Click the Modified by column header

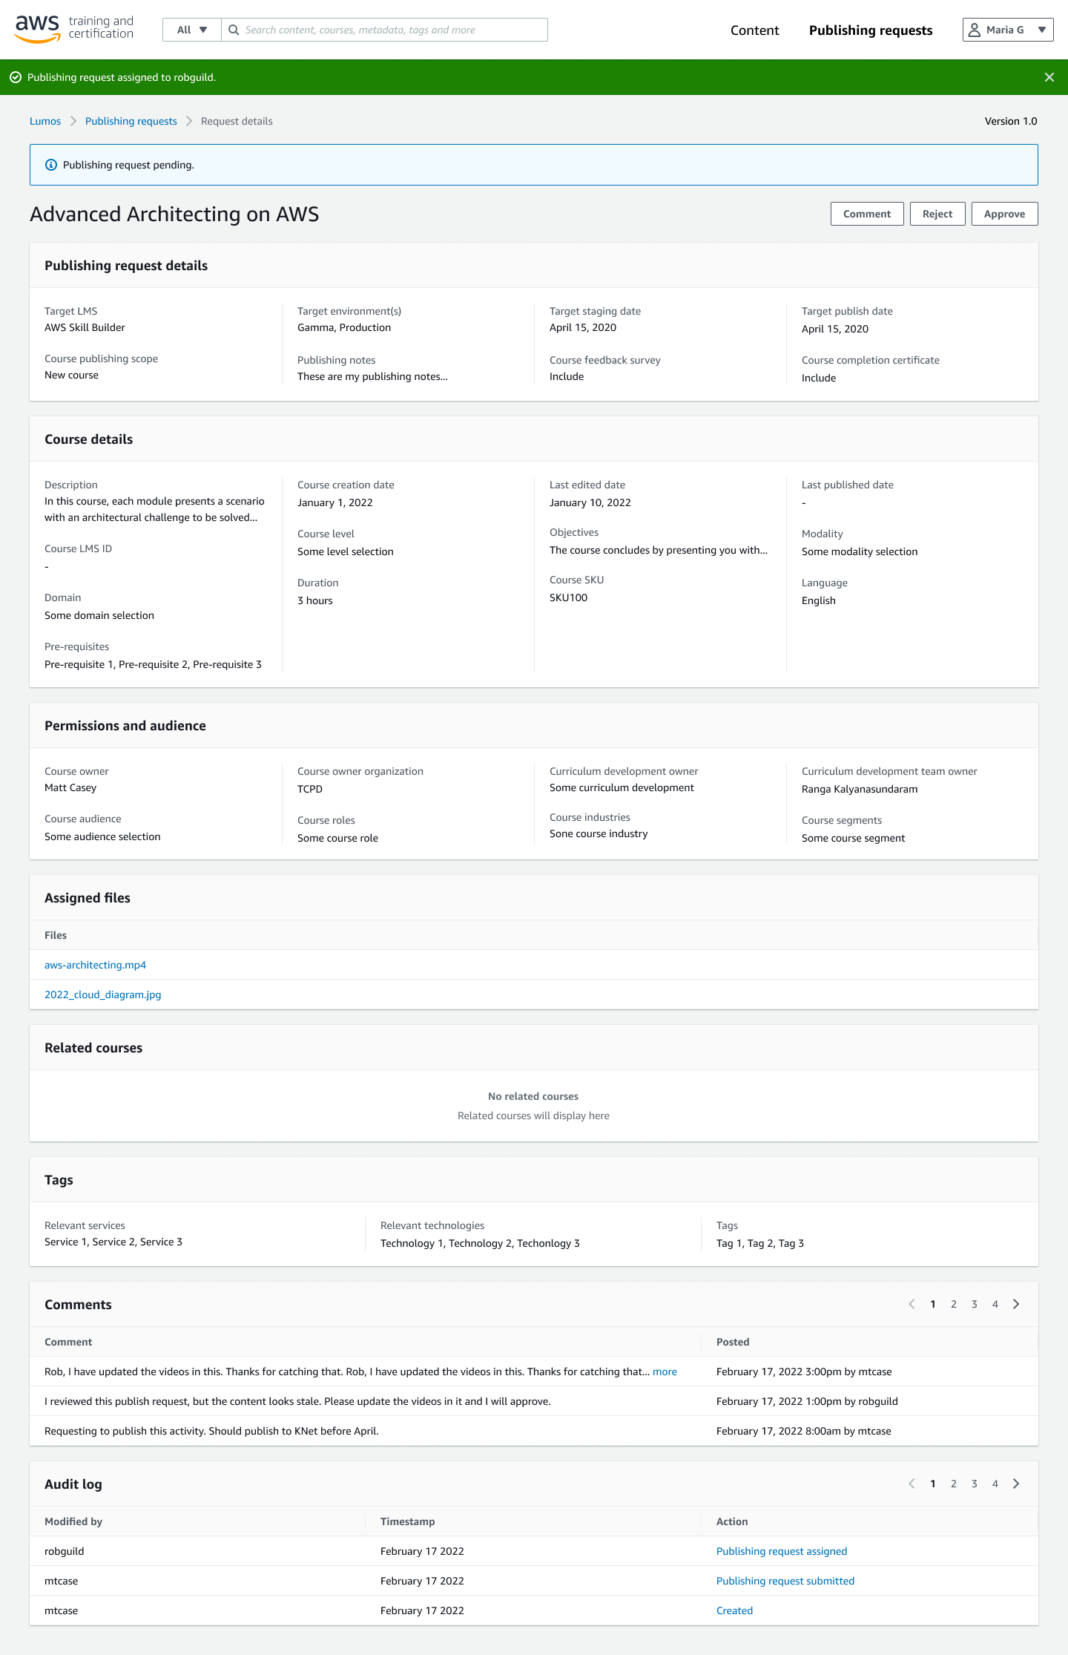pyautogui.click(x=73, y=1521)
